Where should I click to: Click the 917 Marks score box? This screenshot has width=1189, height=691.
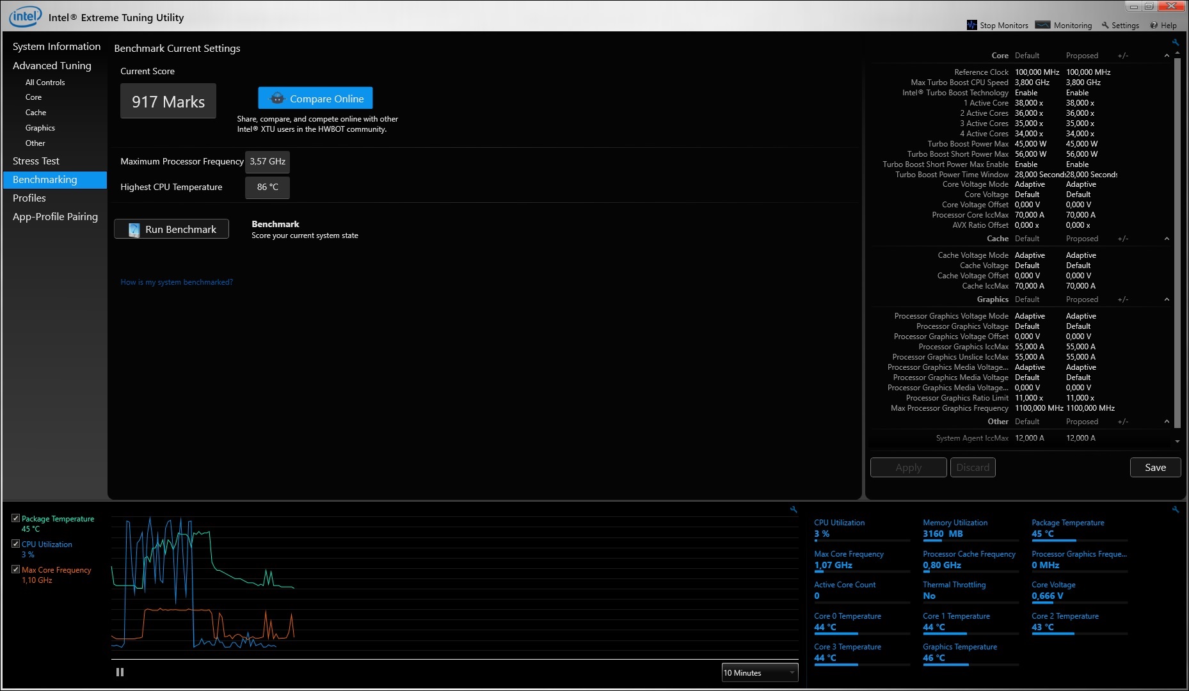[168, 101]
